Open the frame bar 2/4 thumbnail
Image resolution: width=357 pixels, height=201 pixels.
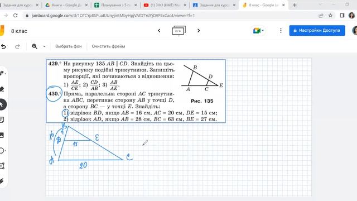click(178, 31)
